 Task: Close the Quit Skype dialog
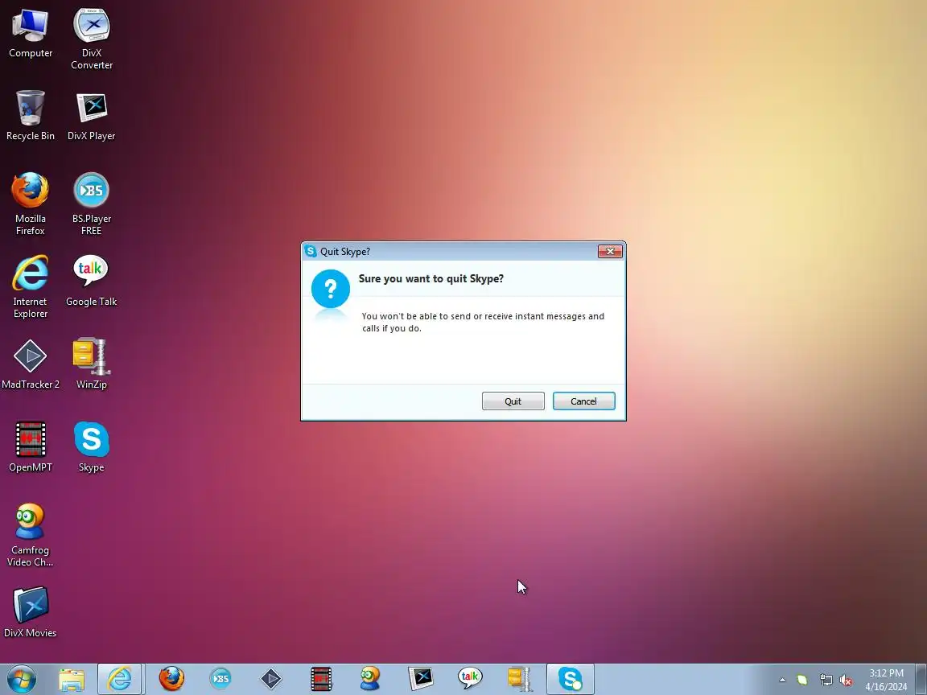pos(609,251)
